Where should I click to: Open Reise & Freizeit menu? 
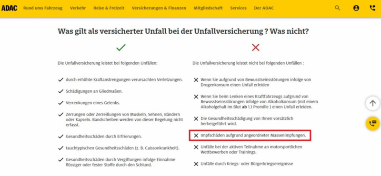[109, 8]
